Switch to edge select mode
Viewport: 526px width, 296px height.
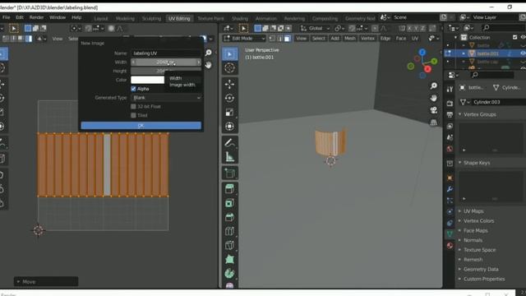pos(279,39)
